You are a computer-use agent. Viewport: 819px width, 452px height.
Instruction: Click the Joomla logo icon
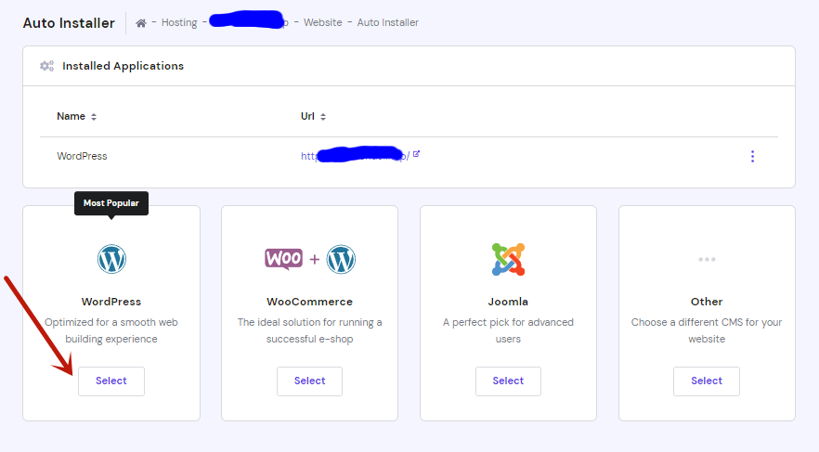[508, 259]
